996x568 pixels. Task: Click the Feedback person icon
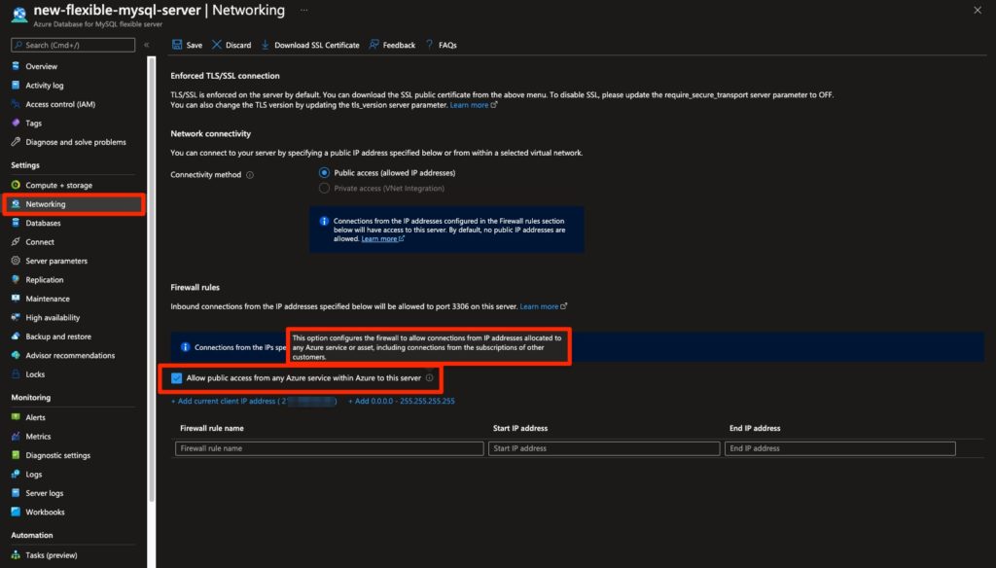[x=374, y=45]
